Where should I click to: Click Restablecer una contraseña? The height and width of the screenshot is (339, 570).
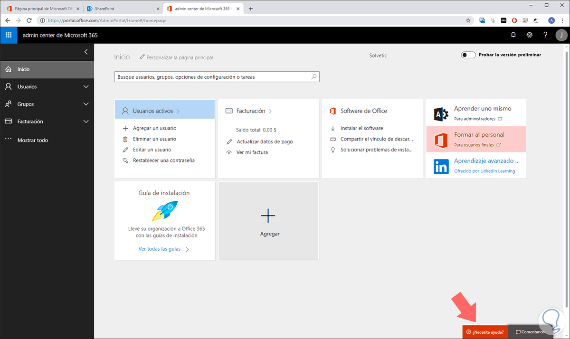click(x=164, y=160)
